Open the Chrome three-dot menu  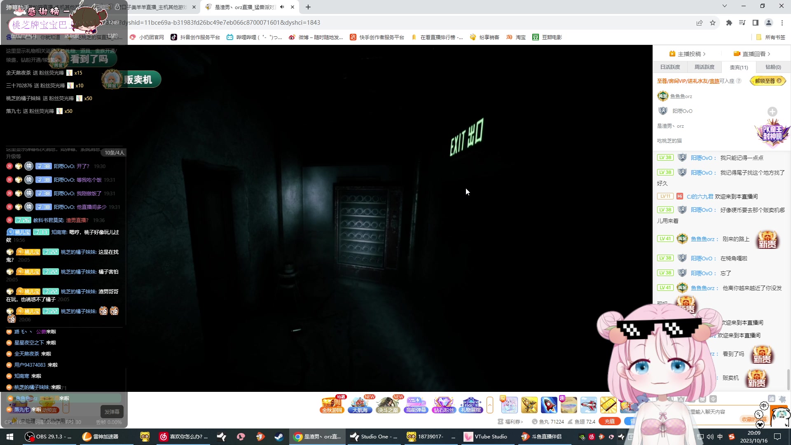[782, 23]
